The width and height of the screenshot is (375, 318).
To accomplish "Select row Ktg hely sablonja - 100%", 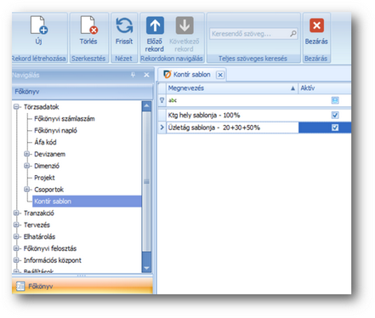I will (x=254, y=115).
